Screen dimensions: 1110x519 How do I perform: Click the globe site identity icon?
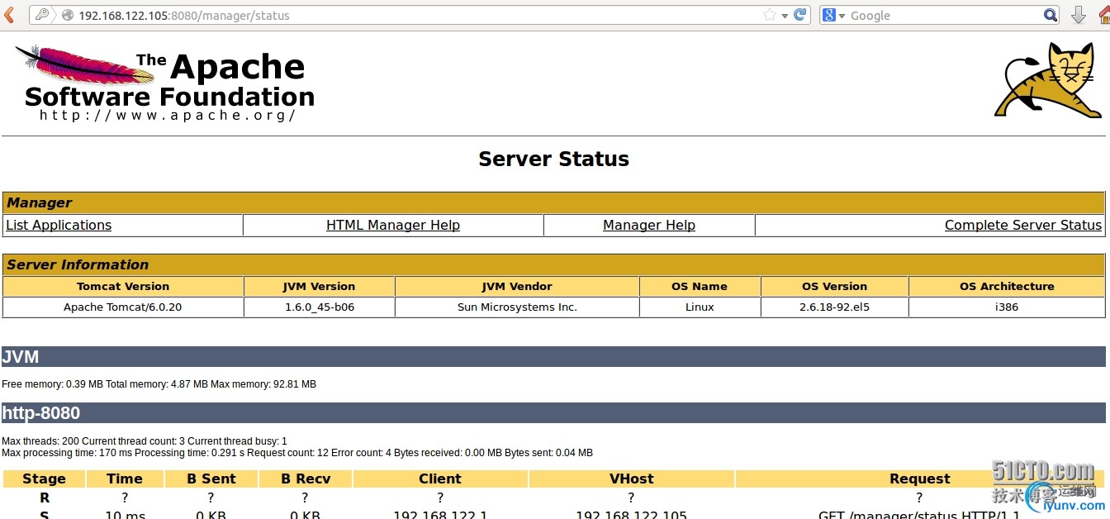[x=68, y=15]
